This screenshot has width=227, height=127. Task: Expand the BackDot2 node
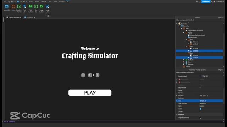(188, 51)
